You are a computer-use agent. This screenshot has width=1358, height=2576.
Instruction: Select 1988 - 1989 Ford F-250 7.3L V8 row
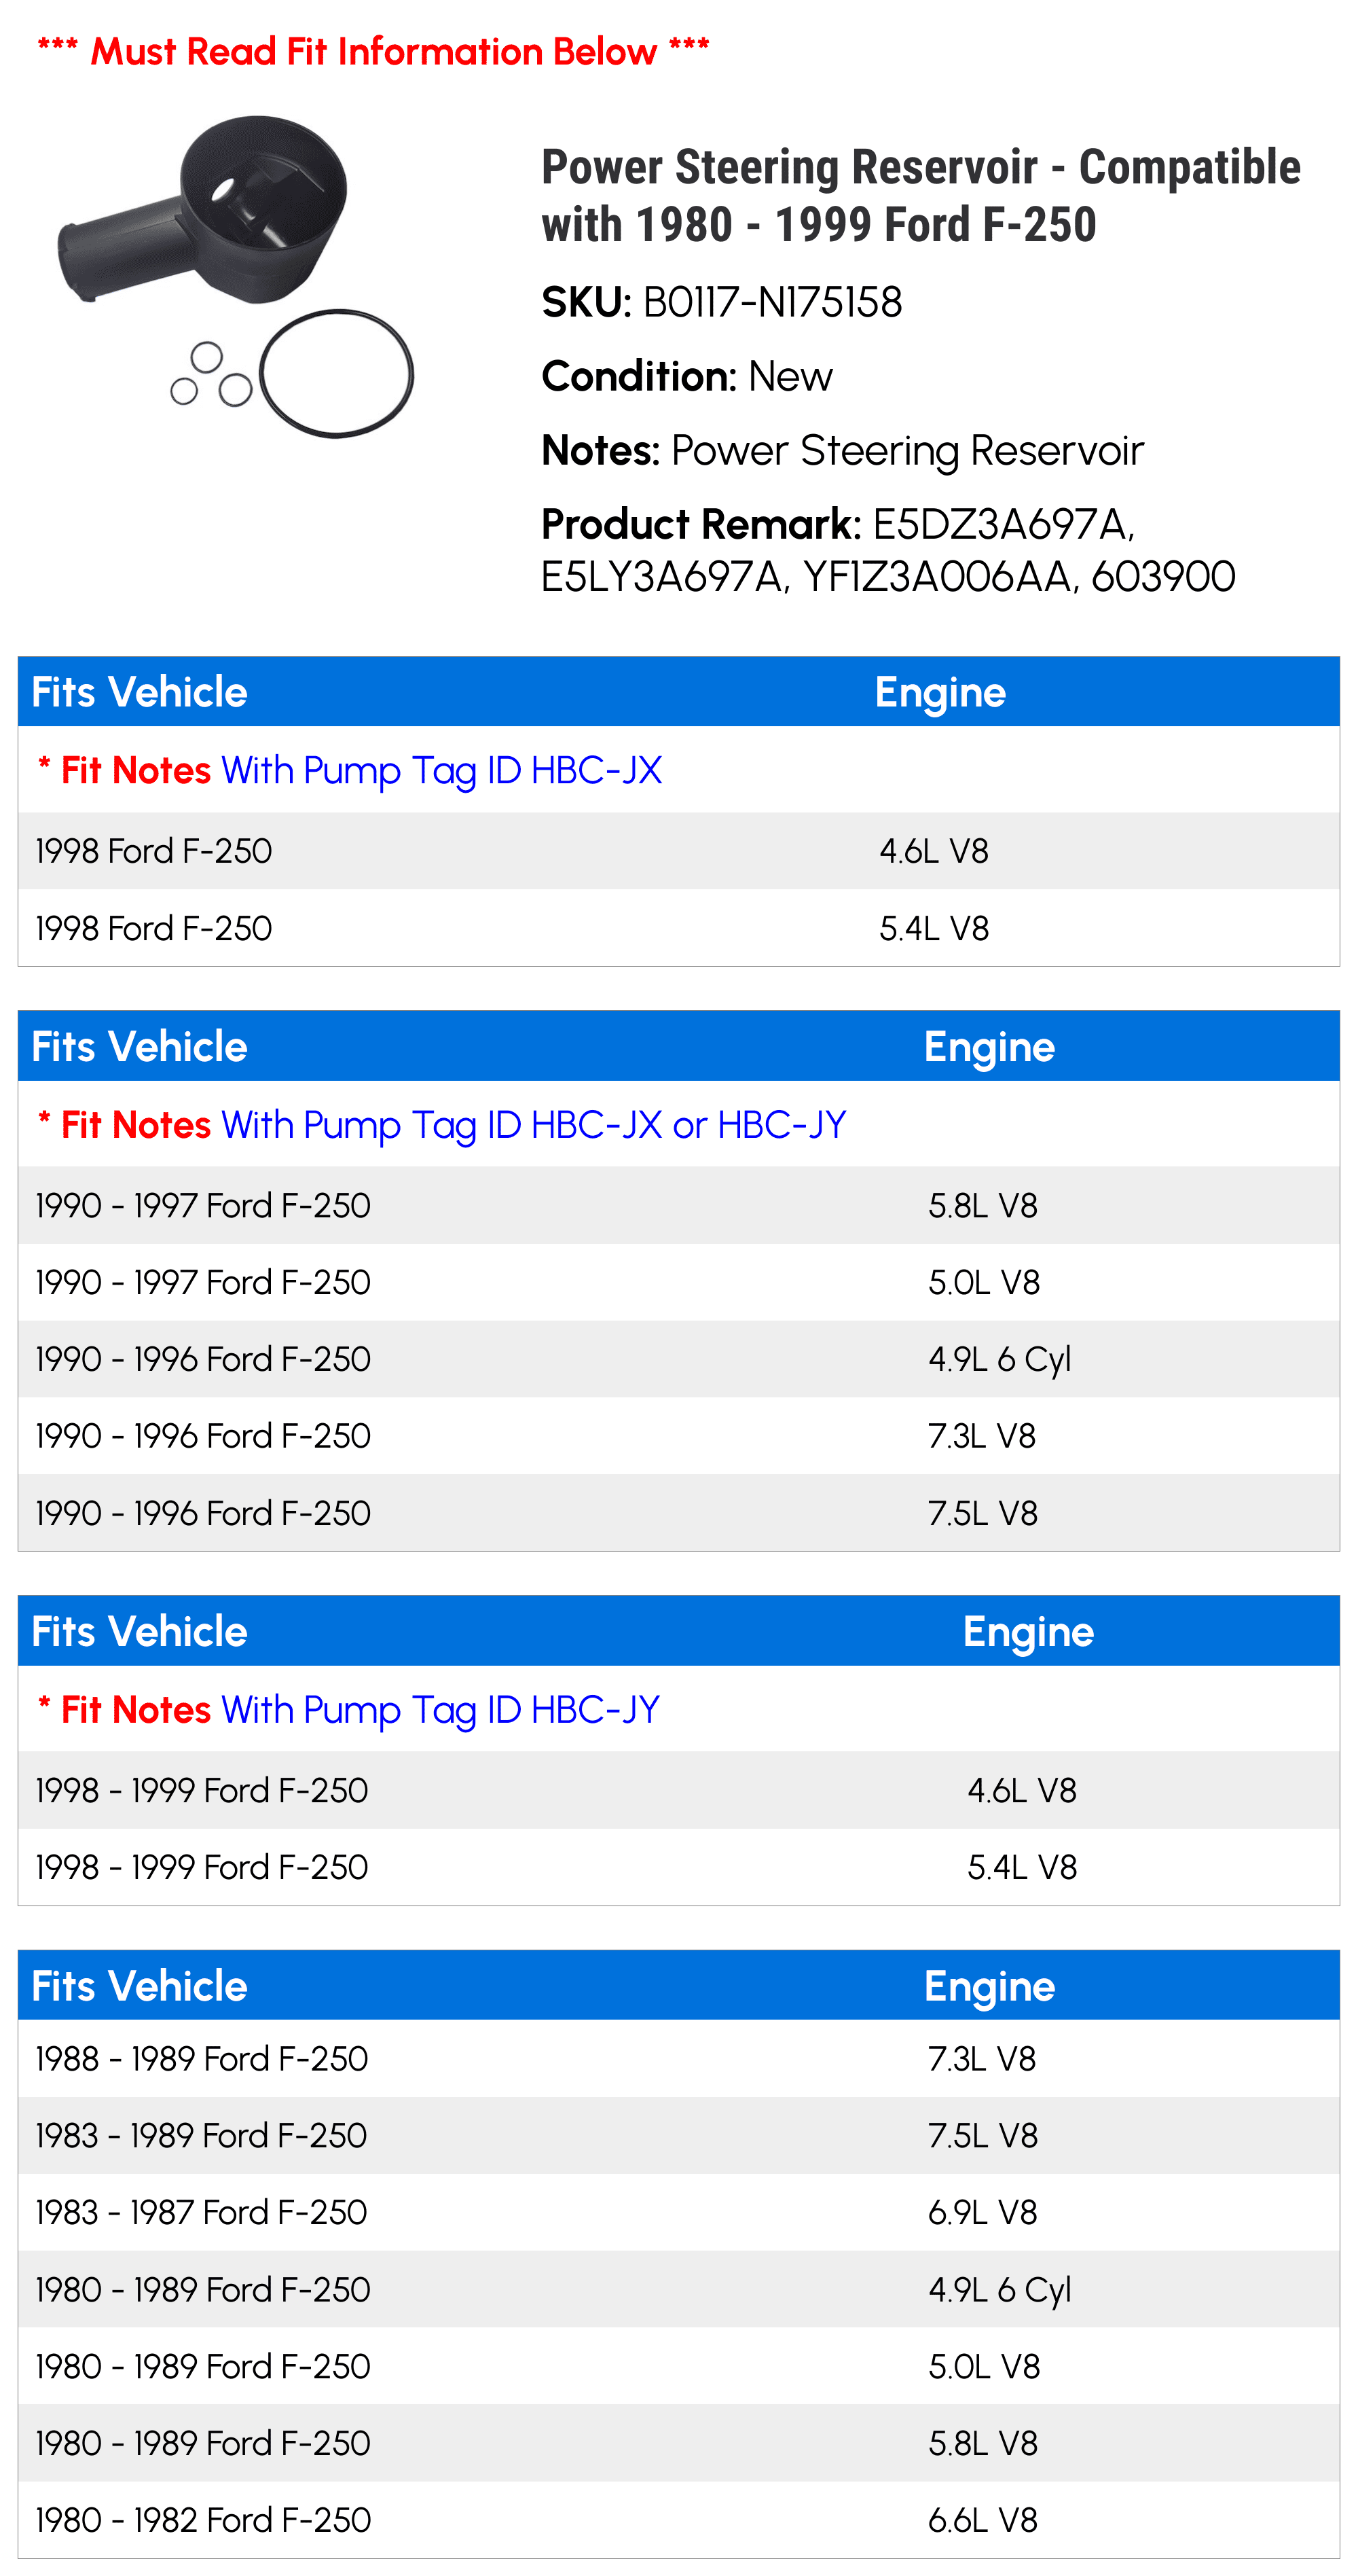tap(678, 2059)
